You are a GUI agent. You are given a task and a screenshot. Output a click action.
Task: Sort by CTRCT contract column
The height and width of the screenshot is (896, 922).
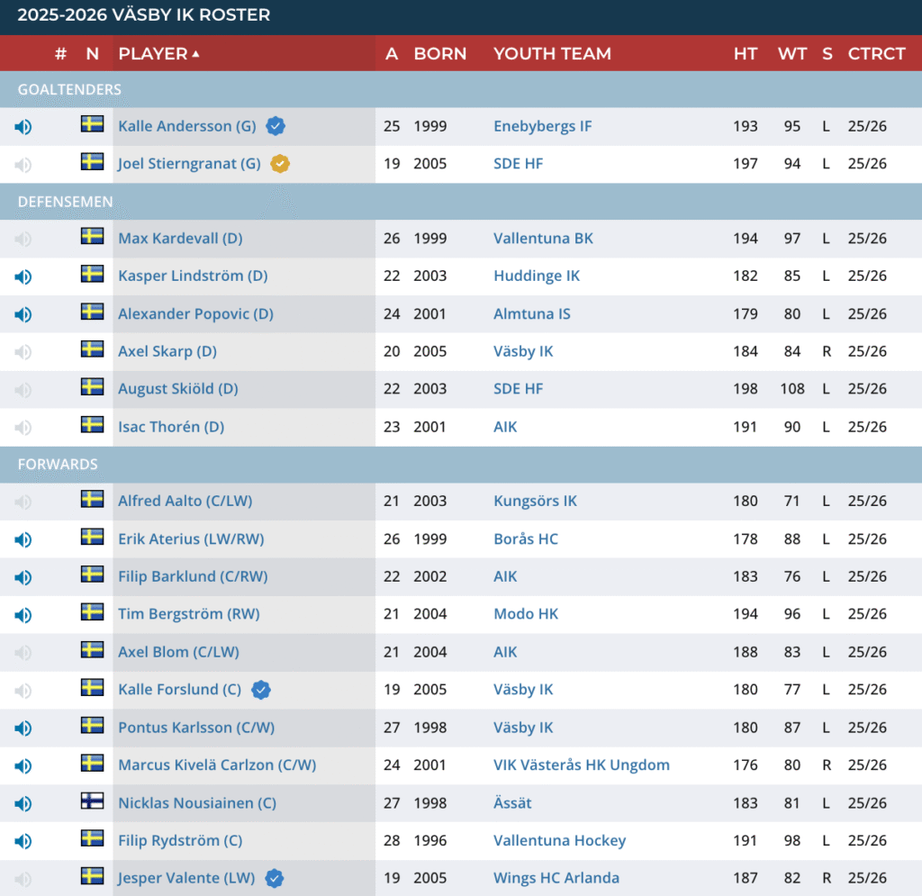[876, 53]
